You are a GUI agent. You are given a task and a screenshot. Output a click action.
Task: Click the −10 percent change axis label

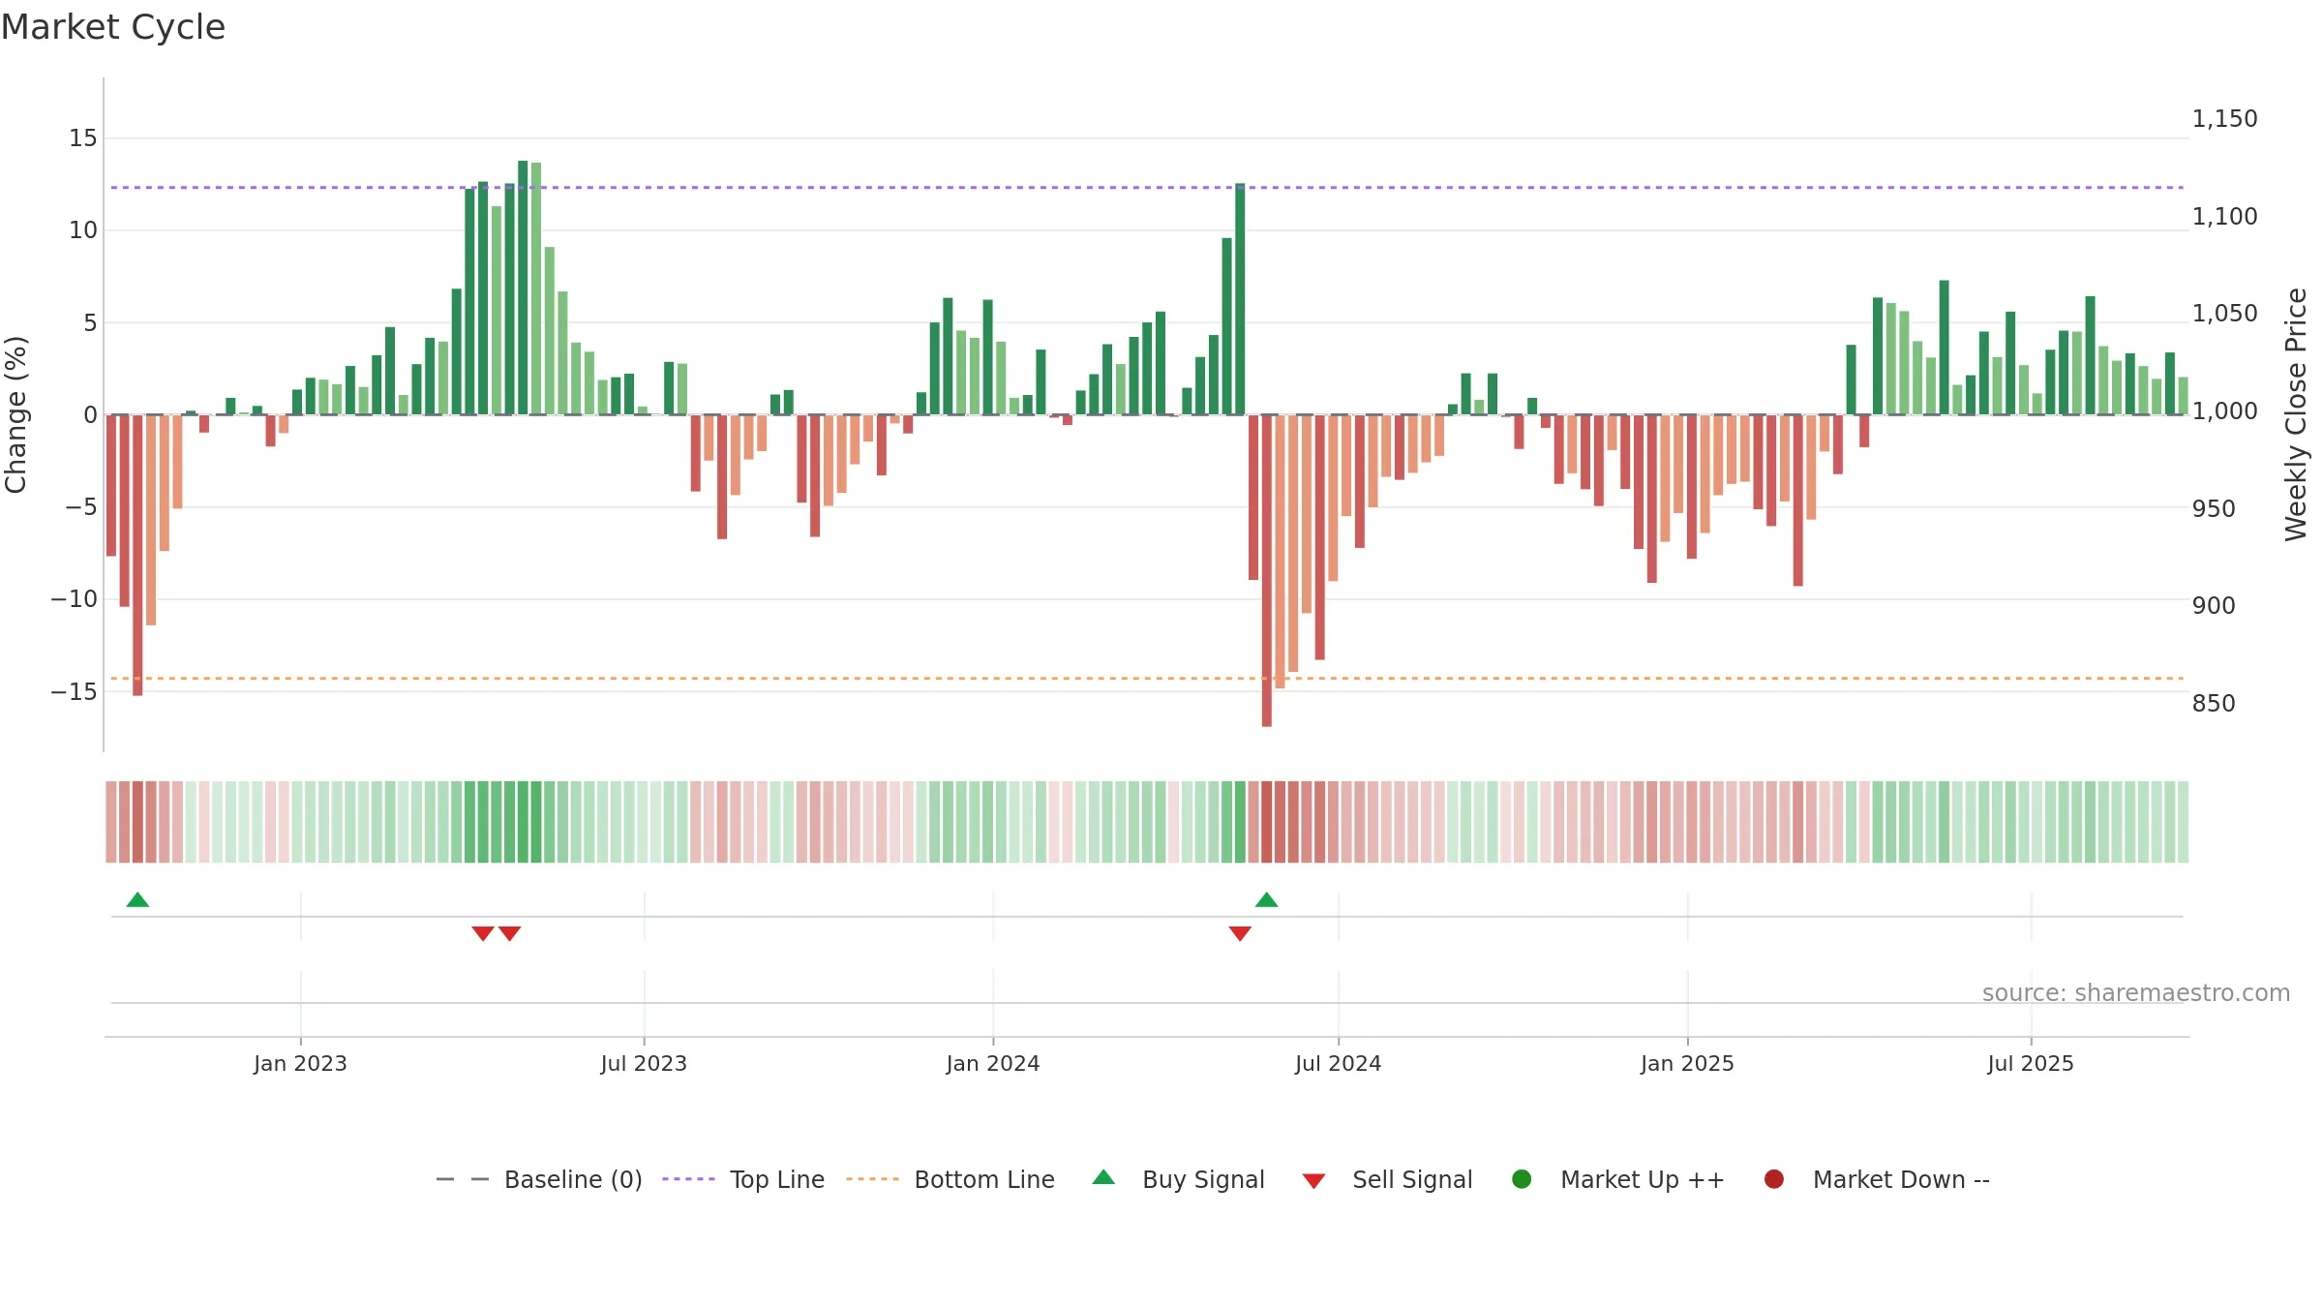click(75, 598)
